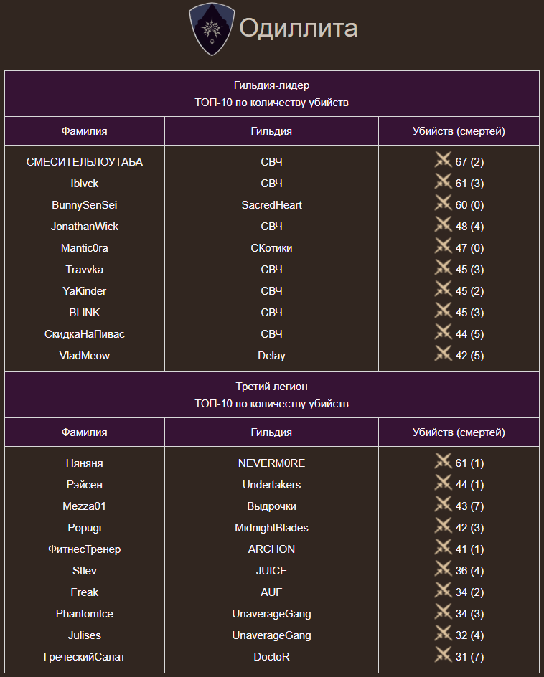This screenshot has height=677, width=544.
Task: Click crossed swords icon in ГреческийСалат row
Action: (443, 655)
